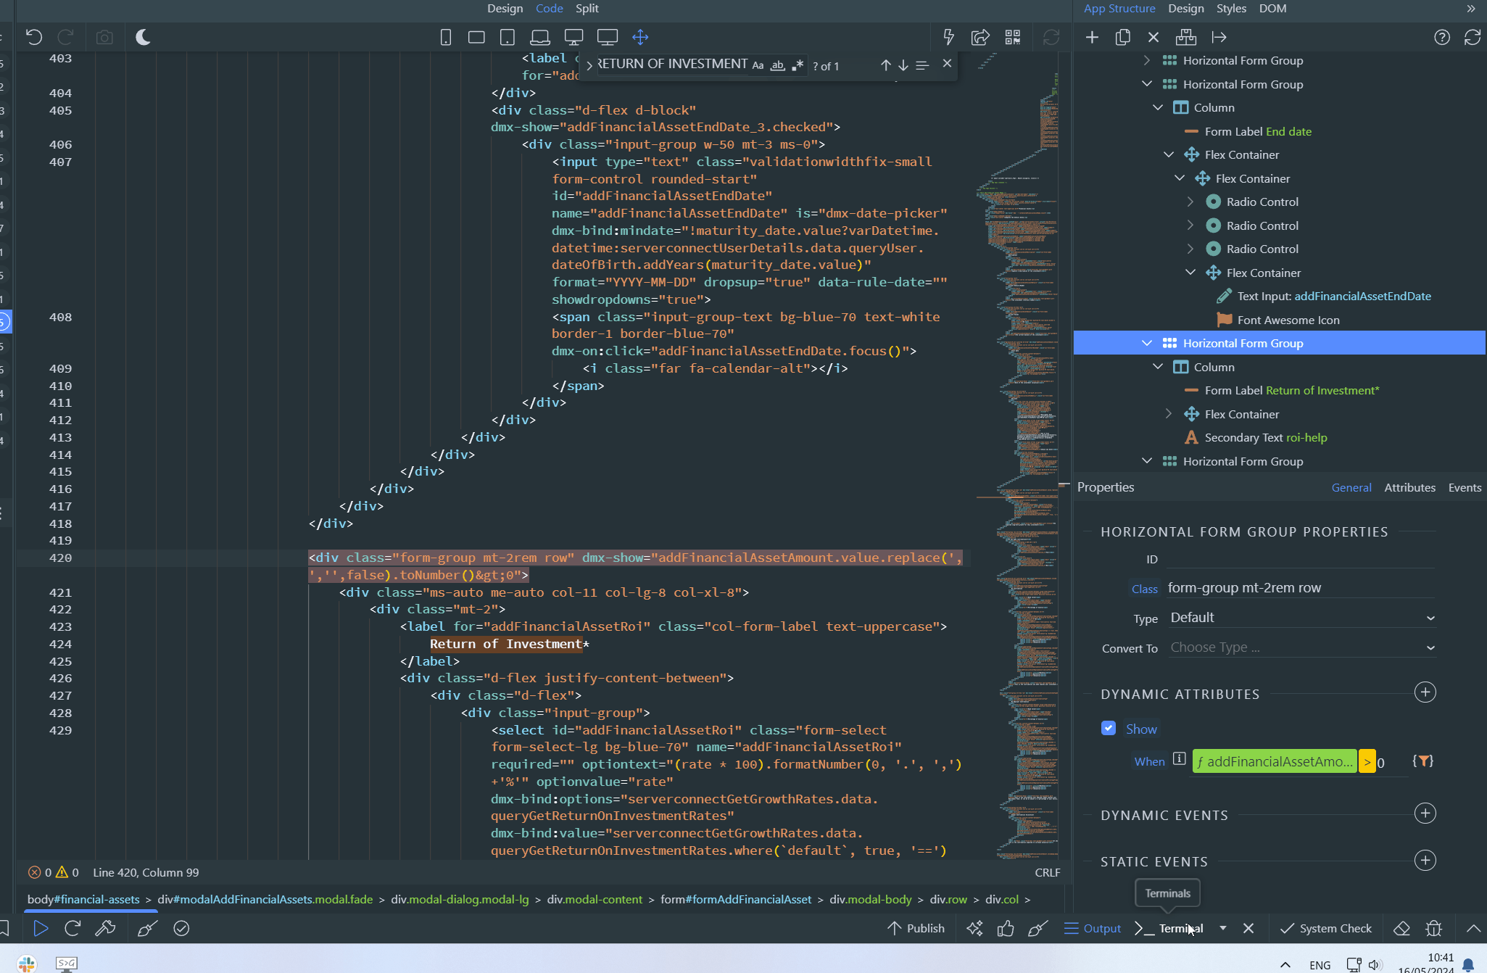1487x973 pixels.
Task: Uncheck the Show dynamic attribute checkbox
Action: 1109,728
